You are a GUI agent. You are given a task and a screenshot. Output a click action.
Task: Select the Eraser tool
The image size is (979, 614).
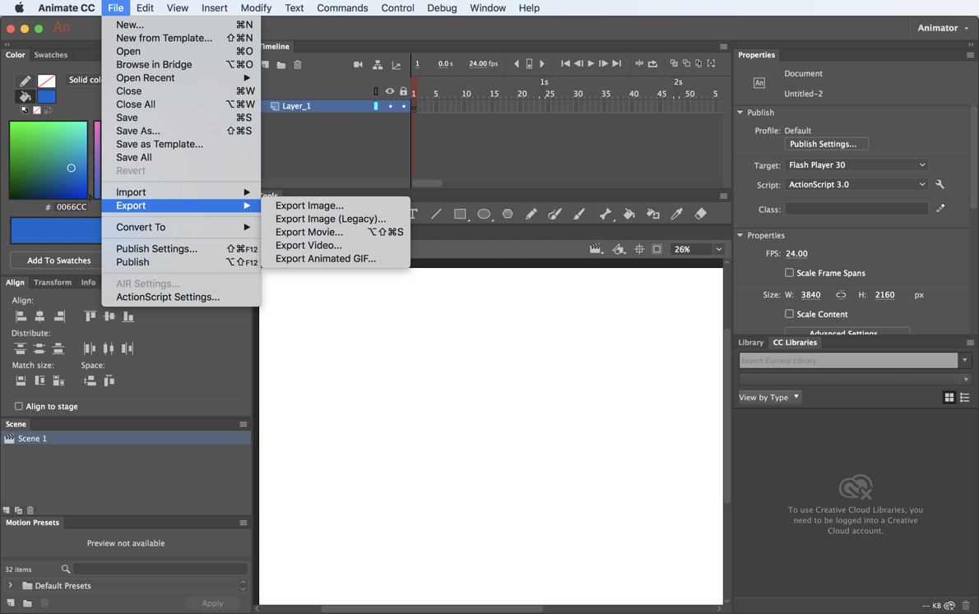point(700,214)
